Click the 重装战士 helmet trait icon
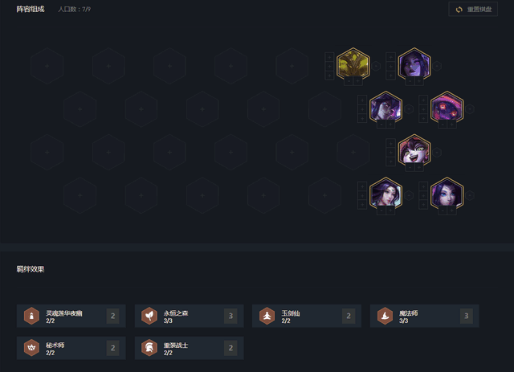This screenshot has height=372, width=514. click(149, 348)
